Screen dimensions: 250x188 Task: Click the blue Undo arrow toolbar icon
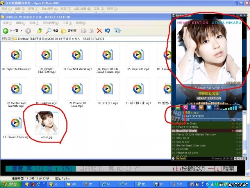tap(107, 31)
